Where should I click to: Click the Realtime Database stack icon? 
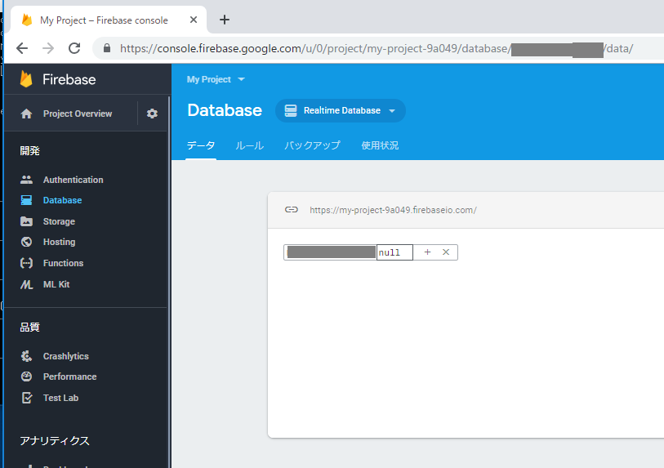[291, 110]
